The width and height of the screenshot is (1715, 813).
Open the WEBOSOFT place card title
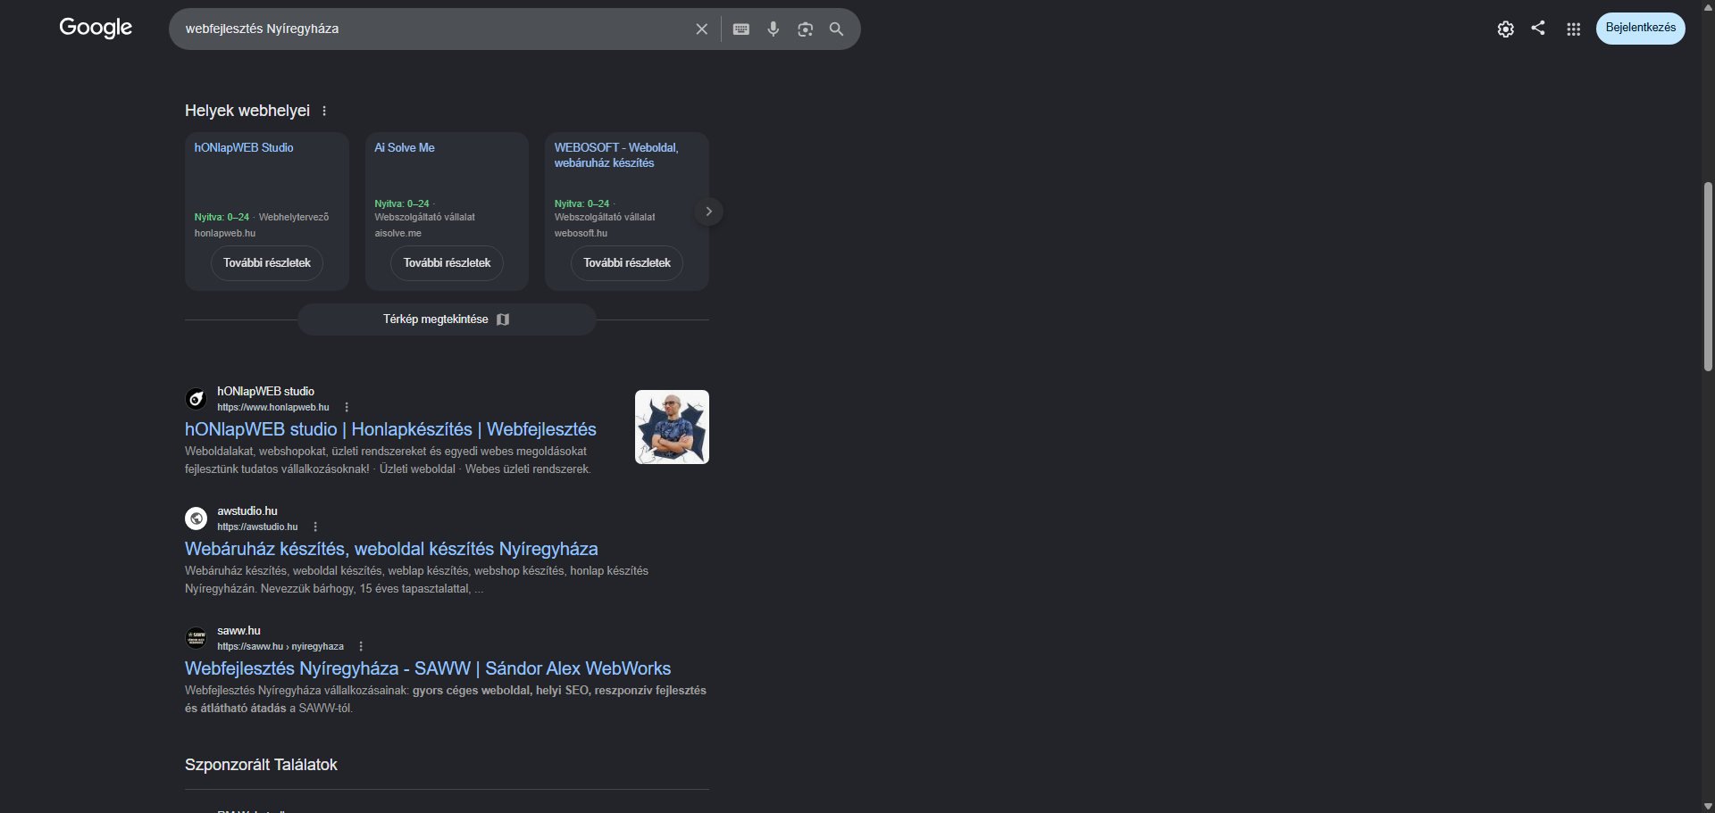coord(616,155)
